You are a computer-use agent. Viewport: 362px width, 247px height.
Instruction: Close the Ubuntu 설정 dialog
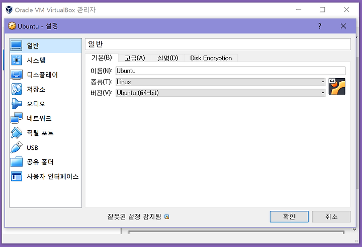(x=343, y=26)
